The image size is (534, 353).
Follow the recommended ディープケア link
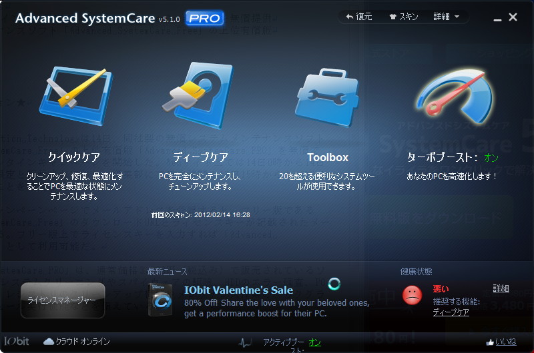tap(451, 312)
